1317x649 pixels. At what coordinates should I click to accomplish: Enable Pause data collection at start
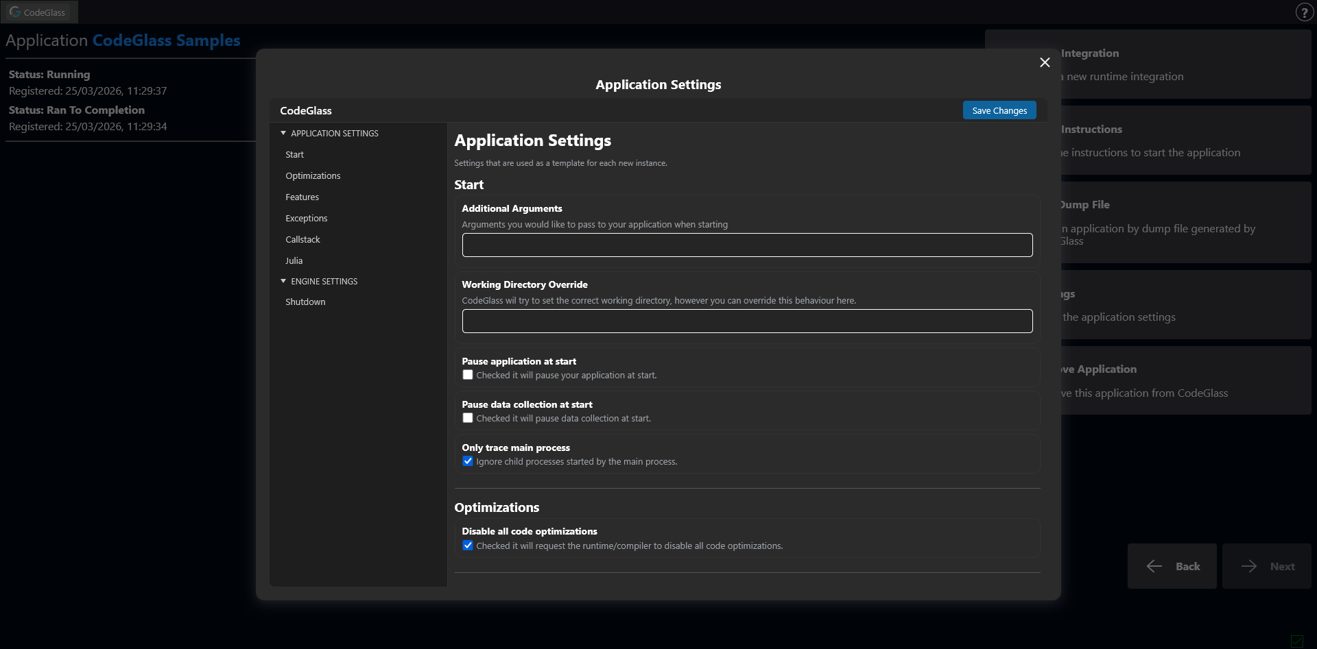click(x=468, y=417)
